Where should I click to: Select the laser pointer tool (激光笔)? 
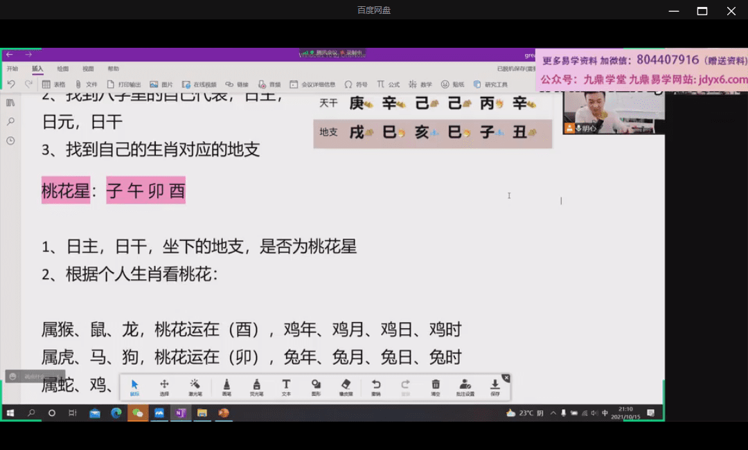pyautogui.click(x=195, y=386)
